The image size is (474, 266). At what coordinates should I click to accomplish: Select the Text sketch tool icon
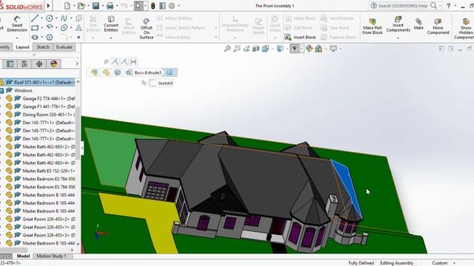pos(79,28)
